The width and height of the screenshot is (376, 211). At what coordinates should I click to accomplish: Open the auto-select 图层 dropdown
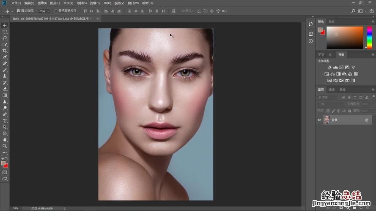click(44, 11)
